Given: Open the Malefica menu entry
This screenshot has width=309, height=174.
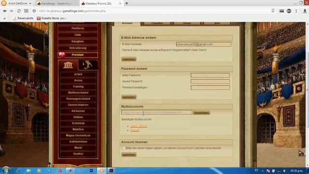Looking at the screenshot, I should coord(78,129).
